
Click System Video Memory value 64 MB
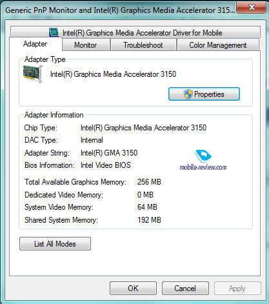tap(147, 207)
